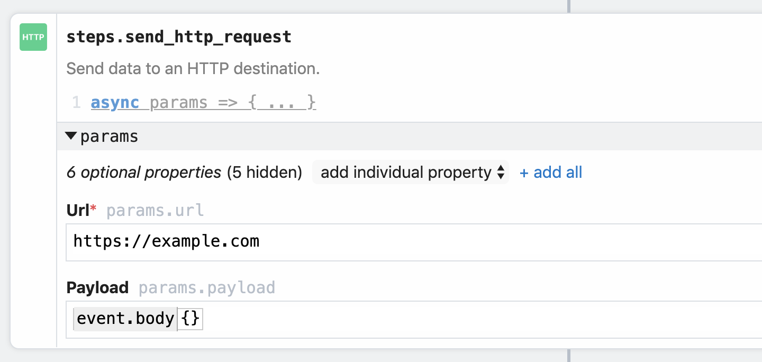The height and width of the screenshot is (362, 762).
Task: Click the {} object button next to event.body
Action: point(189,318)
